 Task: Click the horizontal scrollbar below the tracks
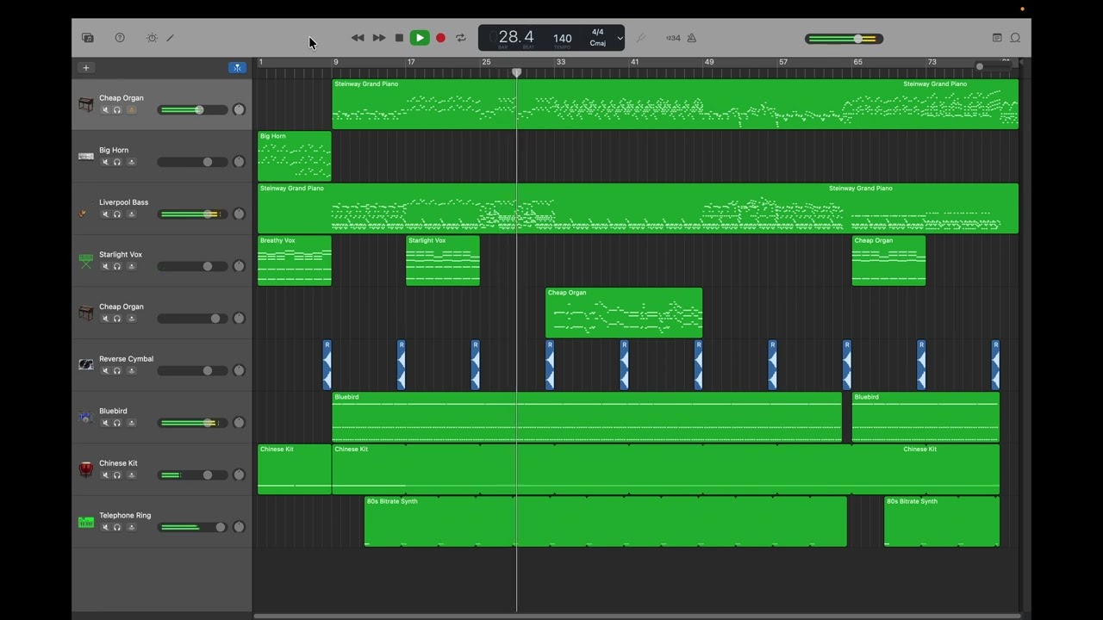pos(636,616)
